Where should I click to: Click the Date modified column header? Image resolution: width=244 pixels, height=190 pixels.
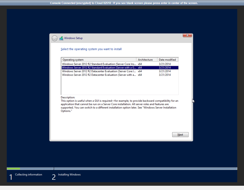168,60
